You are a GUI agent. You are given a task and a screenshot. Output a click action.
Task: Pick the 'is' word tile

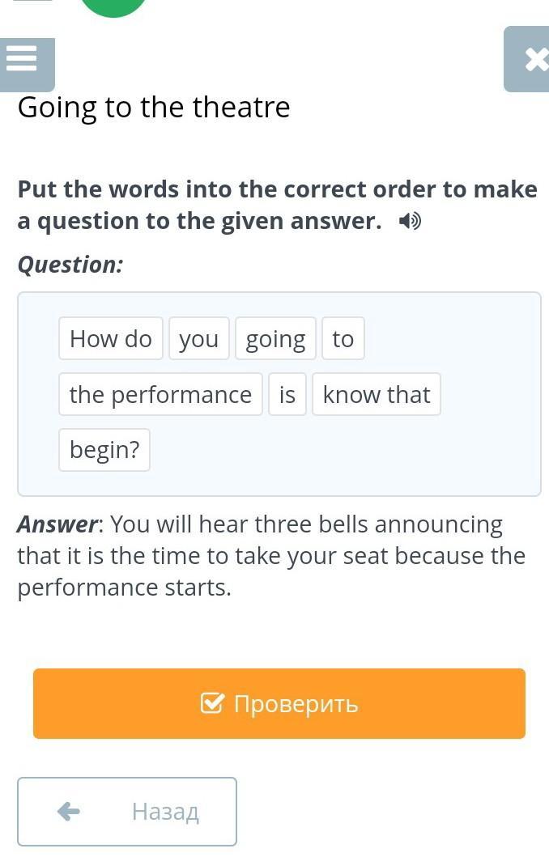[x=287, y=394]
